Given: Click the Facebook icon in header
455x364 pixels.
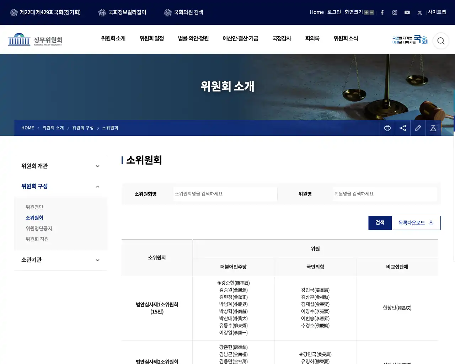Looking at the screenshot, I should click(x=382, y=12).
